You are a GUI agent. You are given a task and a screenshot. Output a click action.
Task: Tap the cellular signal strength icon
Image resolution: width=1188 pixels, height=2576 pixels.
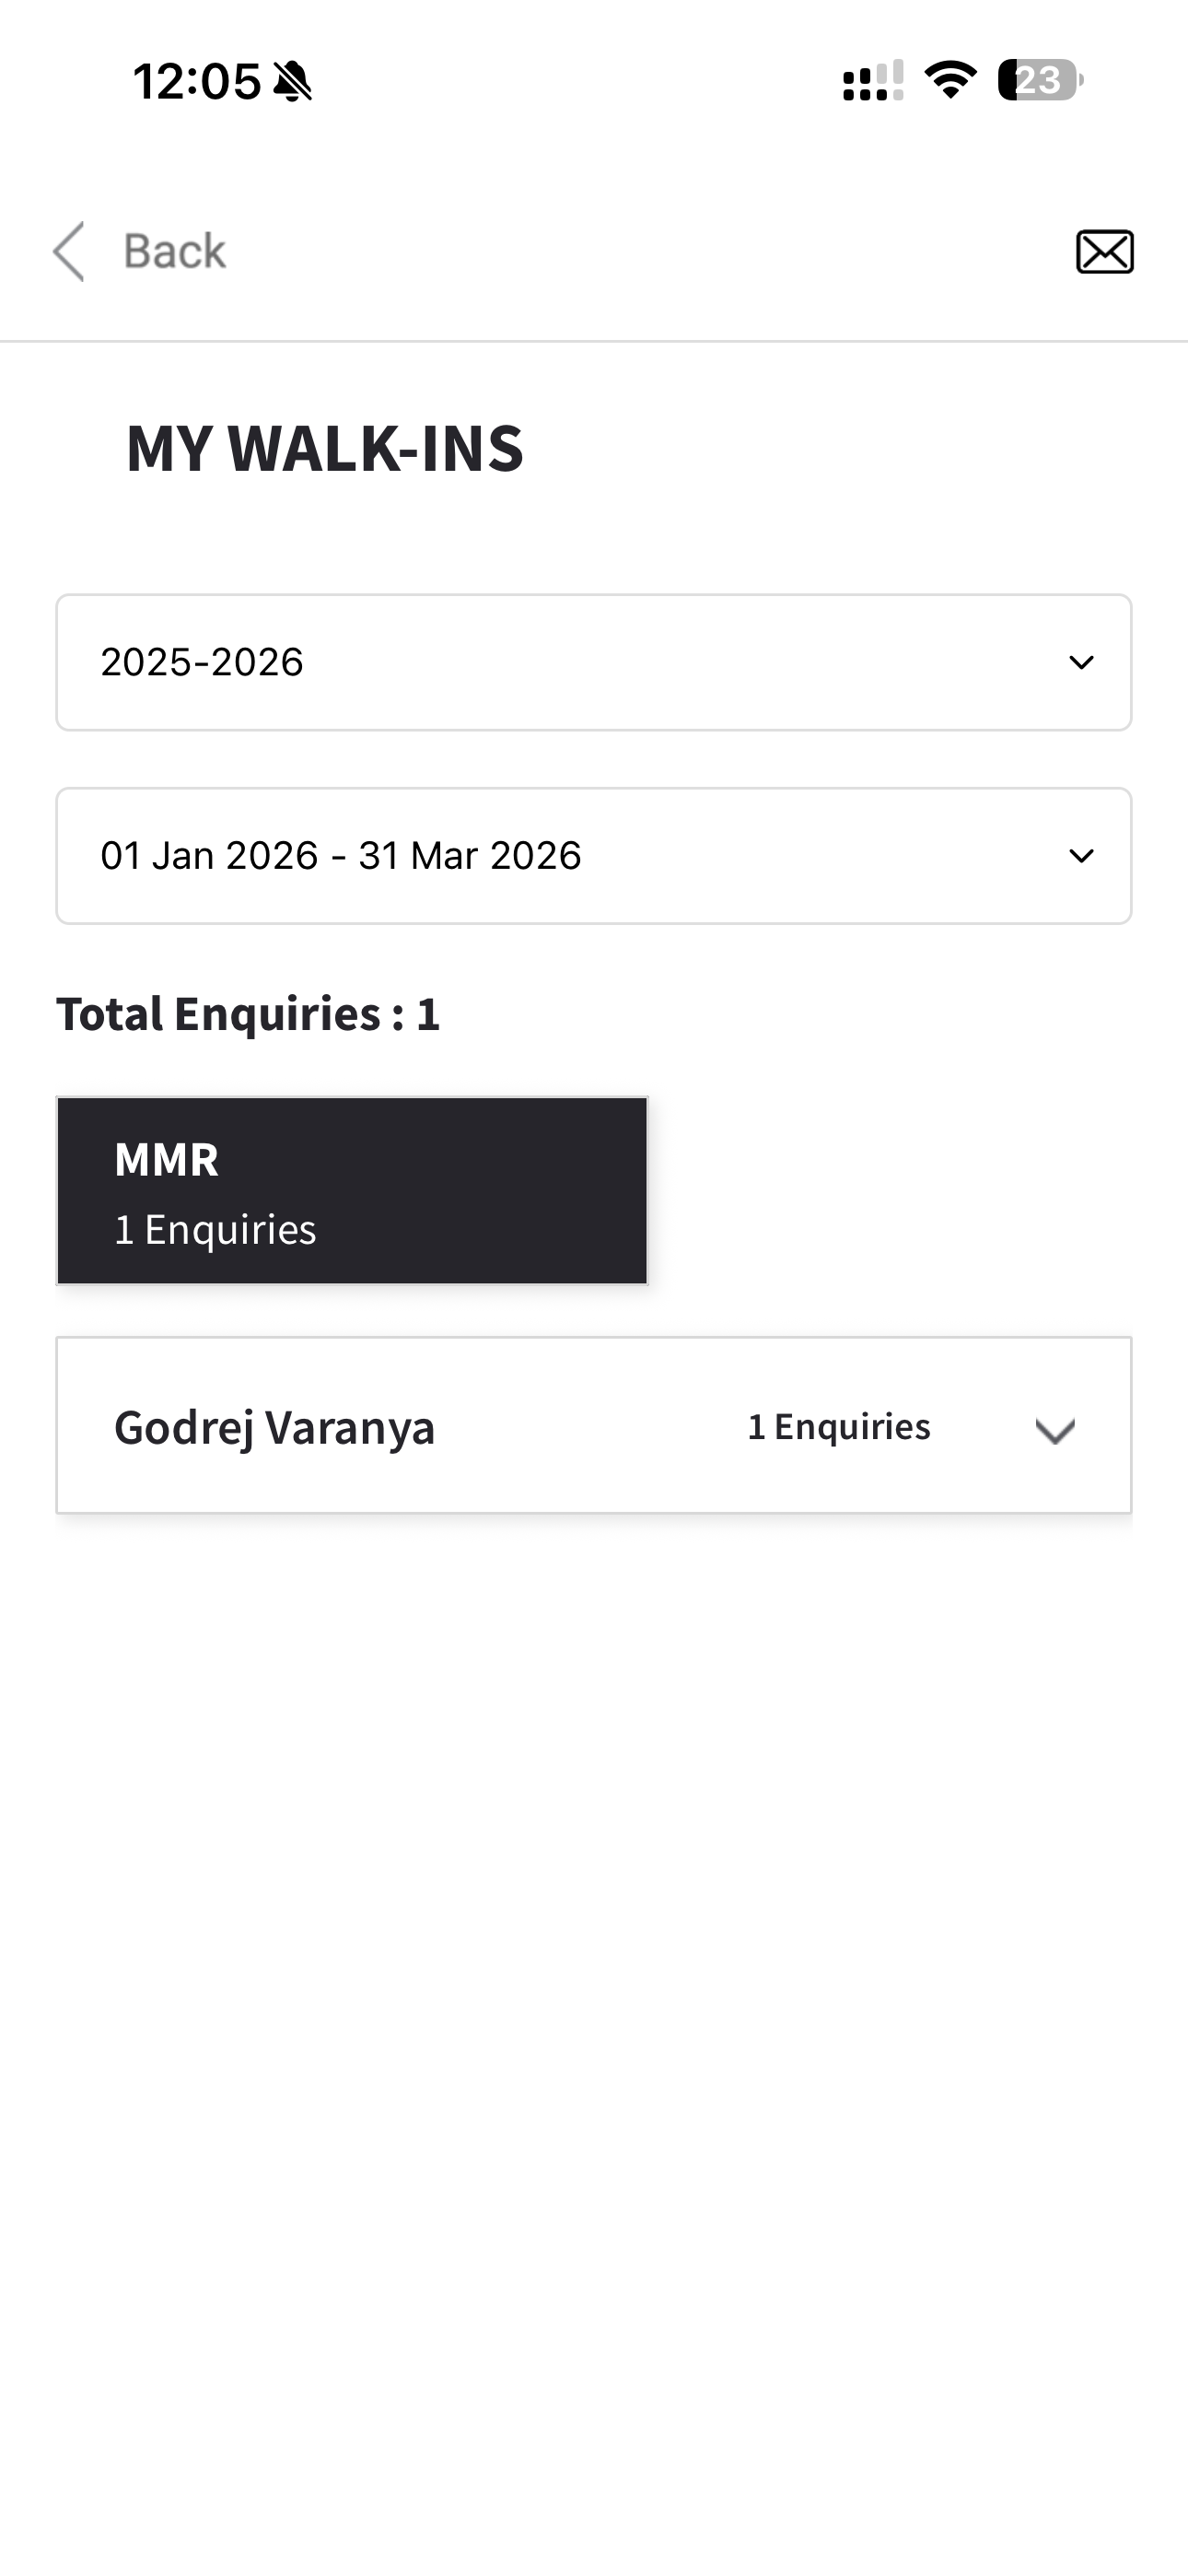tap(872, 81)
